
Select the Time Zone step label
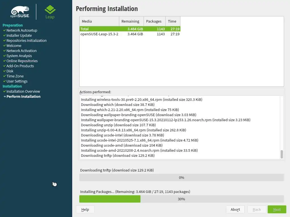click(15, 76)
